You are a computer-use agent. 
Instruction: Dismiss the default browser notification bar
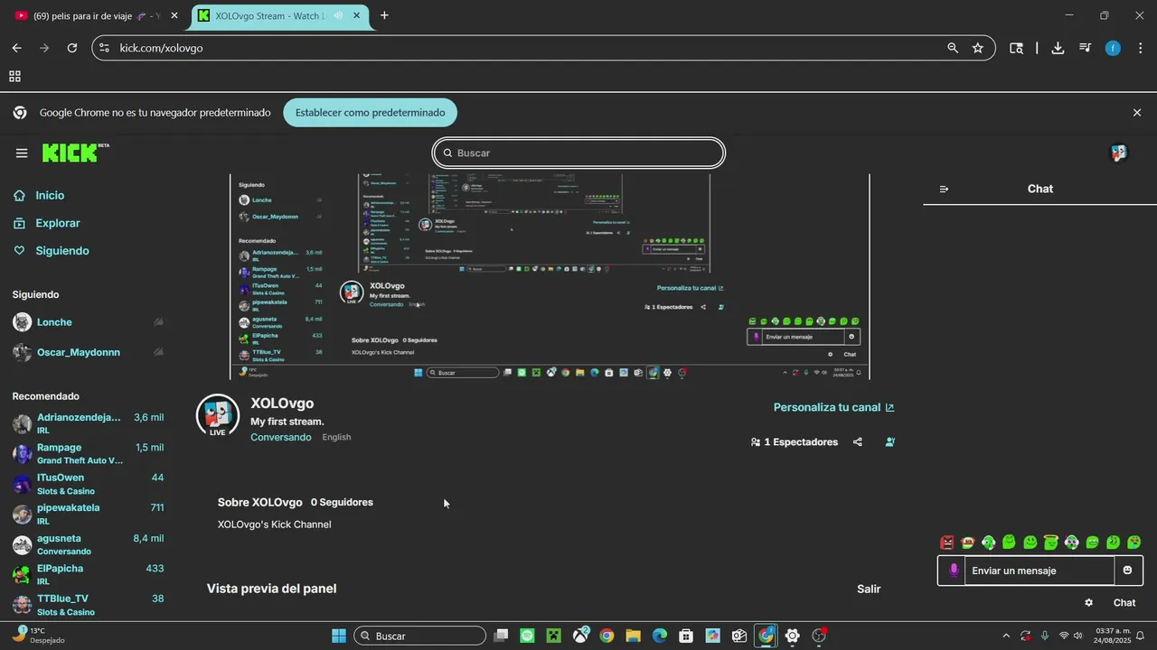[1137, 113]
